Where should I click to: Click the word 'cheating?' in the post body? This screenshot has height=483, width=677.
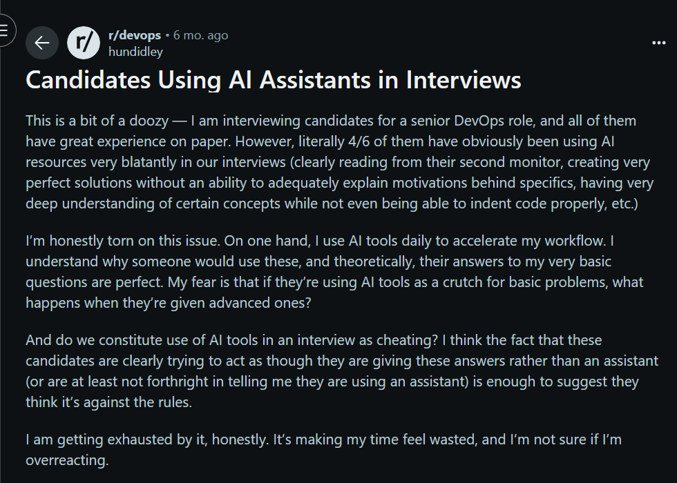click(x=407, y=340)
